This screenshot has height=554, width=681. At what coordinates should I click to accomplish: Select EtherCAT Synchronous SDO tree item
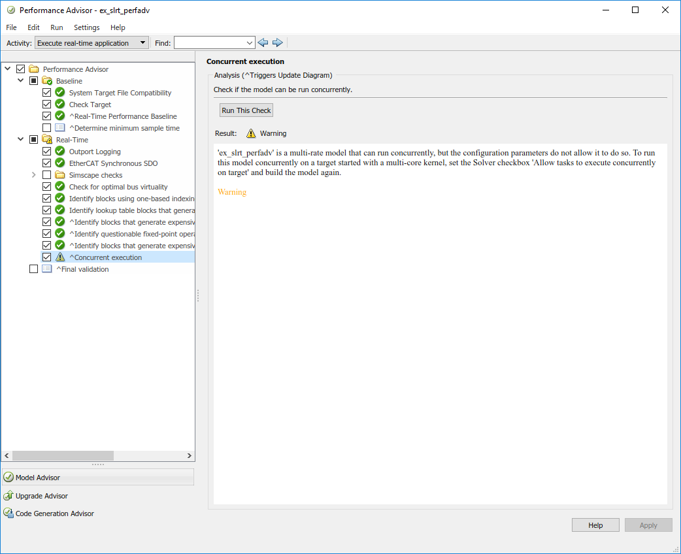[x=113, y=163]
